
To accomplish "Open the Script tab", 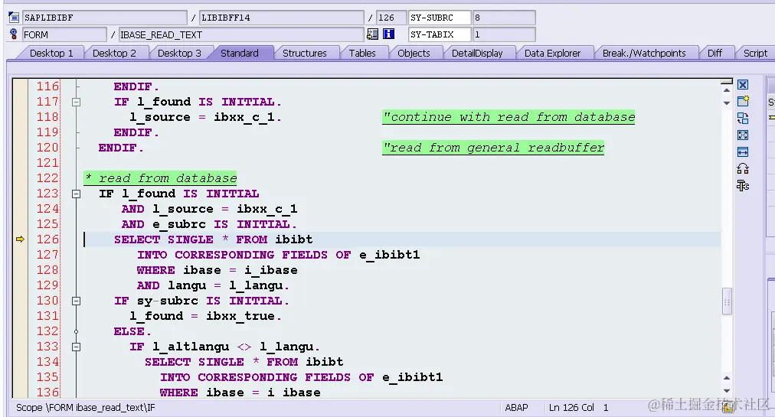I will point(755,53).
